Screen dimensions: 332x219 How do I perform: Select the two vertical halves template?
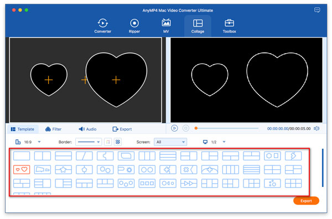(43, 156)
